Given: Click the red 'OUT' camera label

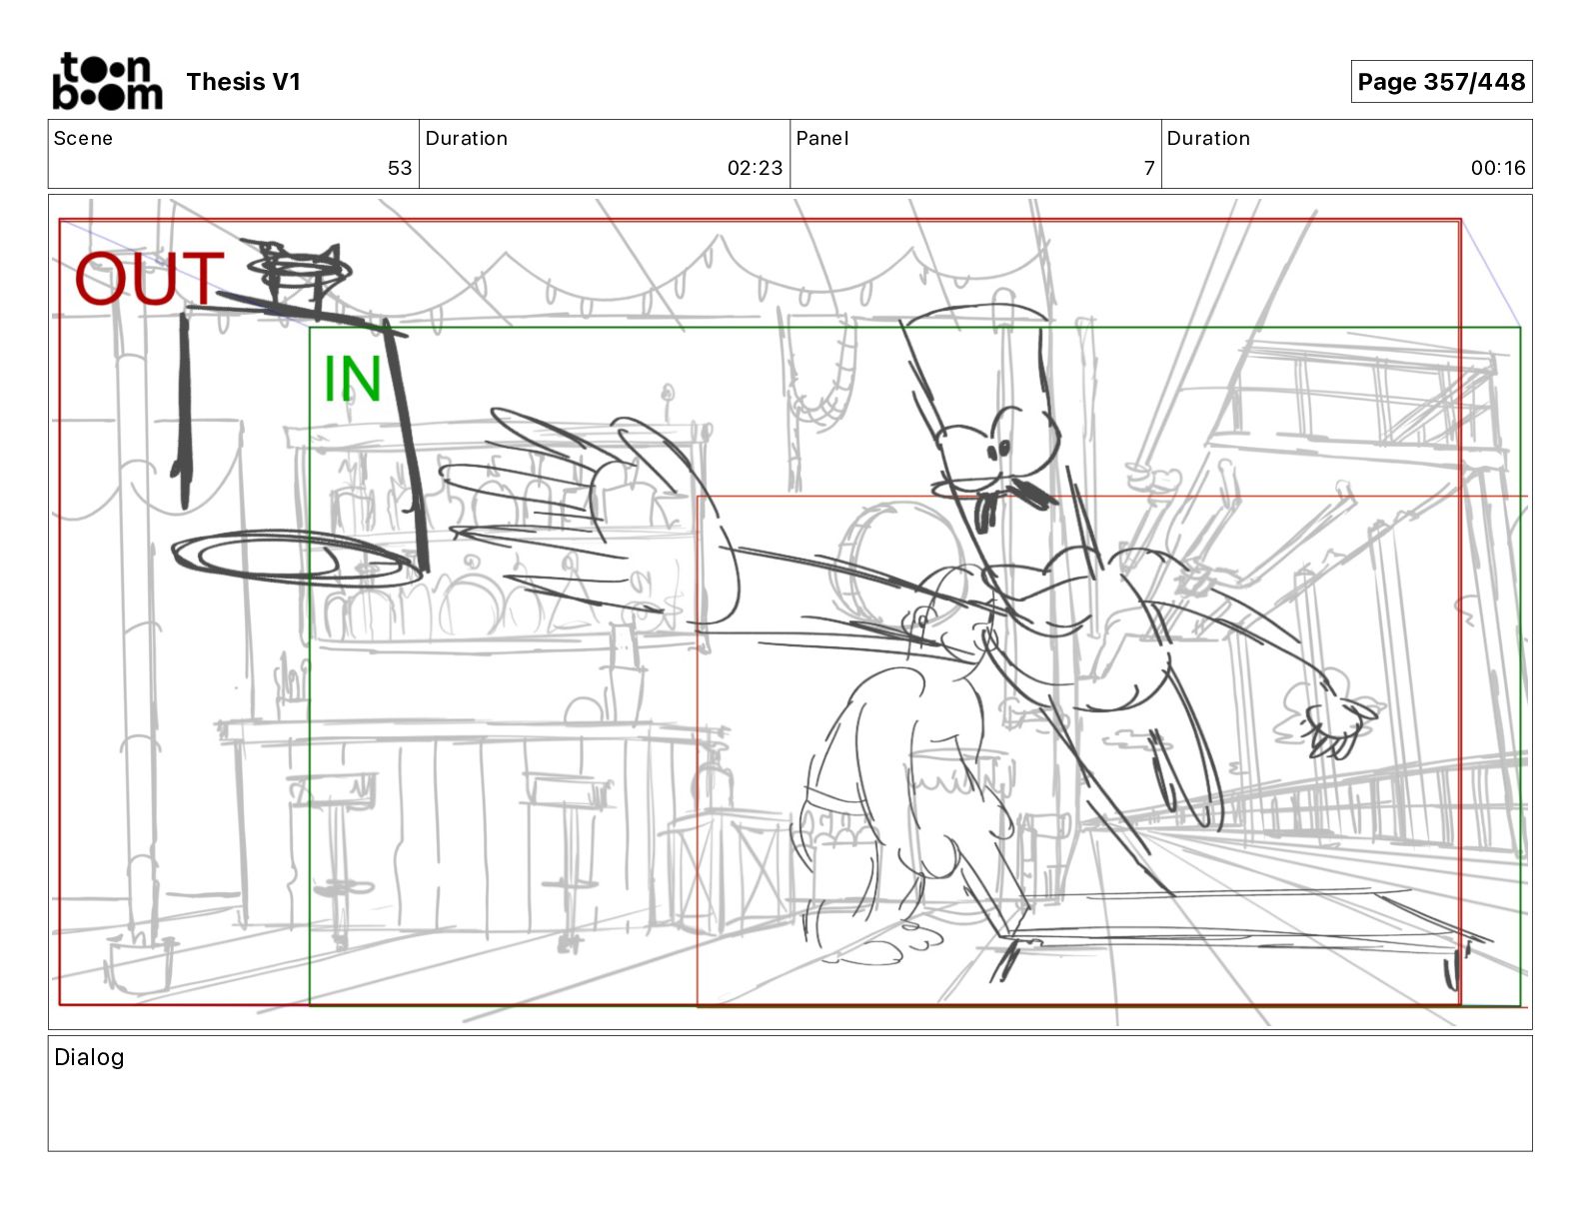Looking at the screenshot, I should coord(149,279).
